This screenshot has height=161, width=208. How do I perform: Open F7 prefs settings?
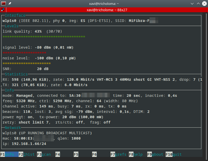pyautogui.click(x=118, y=154)
